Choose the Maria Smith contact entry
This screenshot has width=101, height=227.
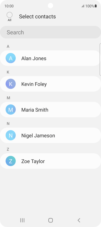(50, 109)
